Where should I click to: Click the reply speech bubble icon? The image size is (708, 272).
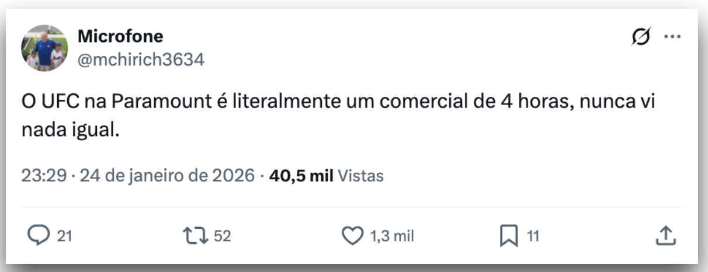tap(40, 236)
